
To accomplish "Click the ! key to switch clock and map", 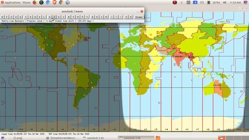I will 121,17.
